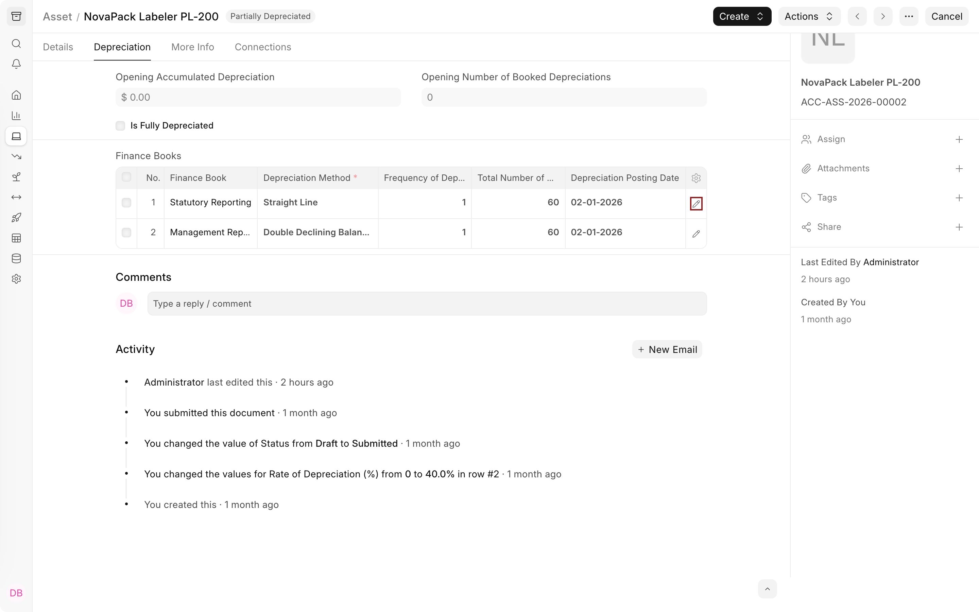The height and width of the screenshot is (612, 979).
Task: Switch to the More Info tab
Action: coord(192,47)
